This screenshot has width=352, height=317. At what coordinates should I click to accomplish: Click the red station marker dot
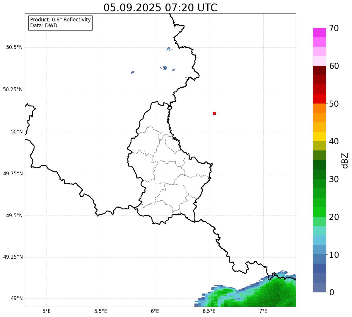coord(214,113)
